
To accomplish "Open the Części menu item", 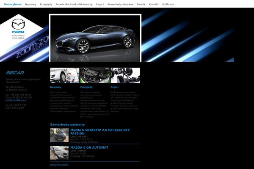I will pos(100,4).
